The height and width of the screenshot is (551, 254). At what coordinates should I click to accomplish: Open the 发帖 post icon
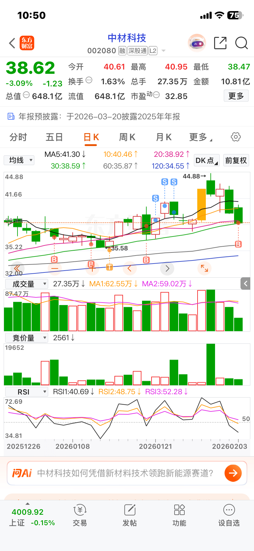tap(130, 510)
